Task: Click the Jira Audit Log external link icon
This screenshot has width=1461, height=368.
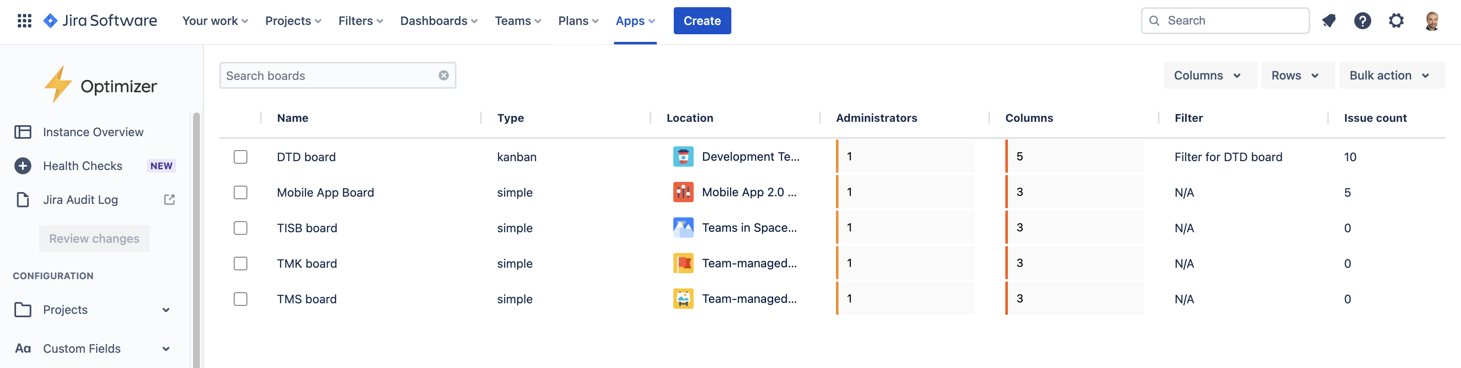Action: click(169, 200)
